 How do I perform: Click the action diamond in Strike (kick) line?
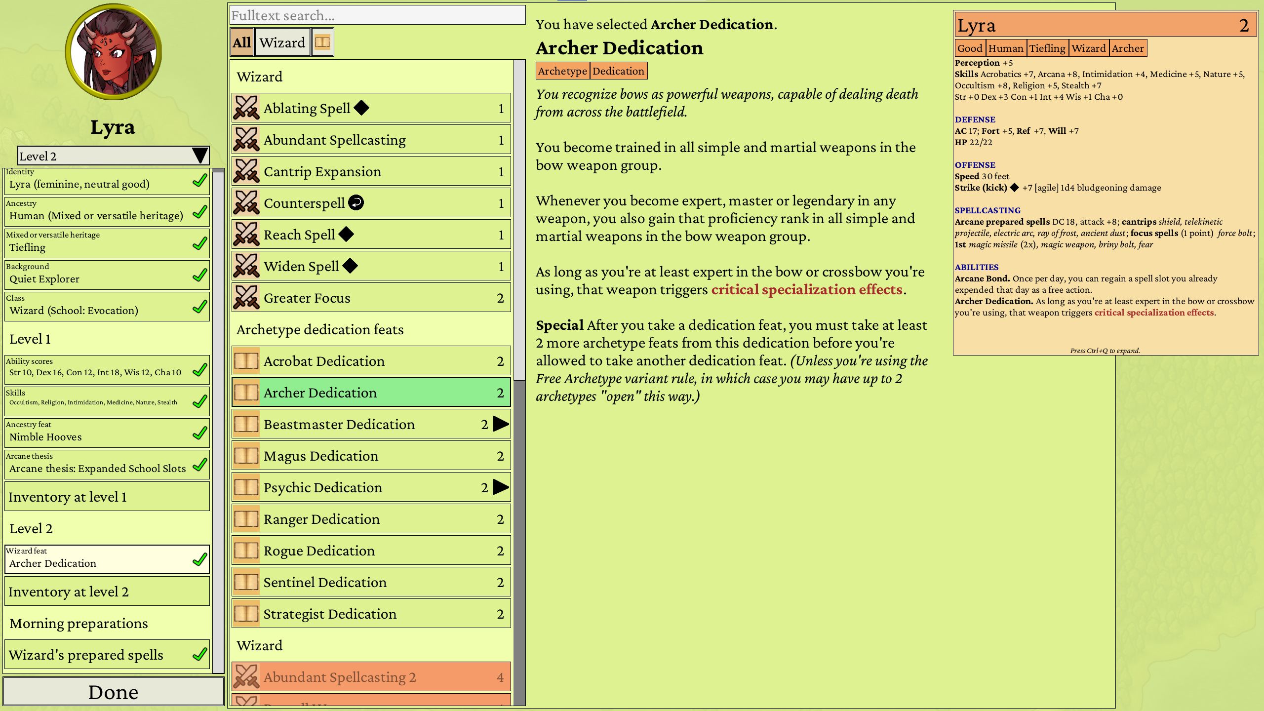[x=1014, y=188]
